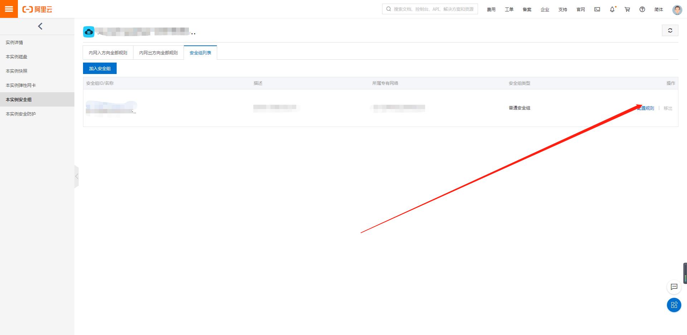Open the 工单 menu
This screenshot has height=335, width=687.
[509, 10]
